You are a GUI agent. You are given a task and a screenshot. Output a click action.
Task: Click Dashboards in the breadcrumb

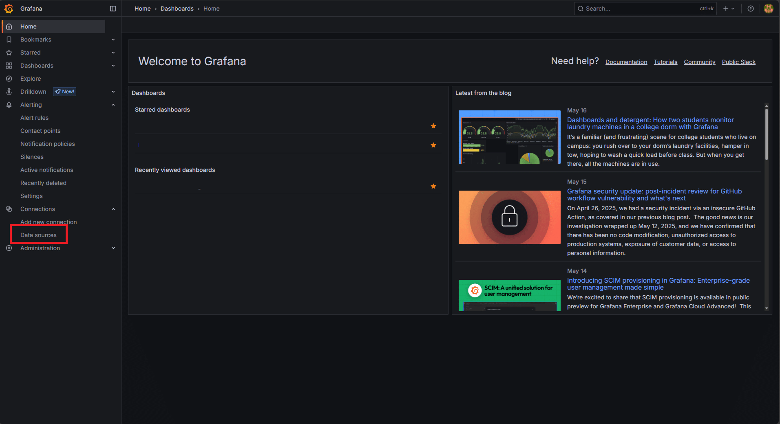pos(177,9)
